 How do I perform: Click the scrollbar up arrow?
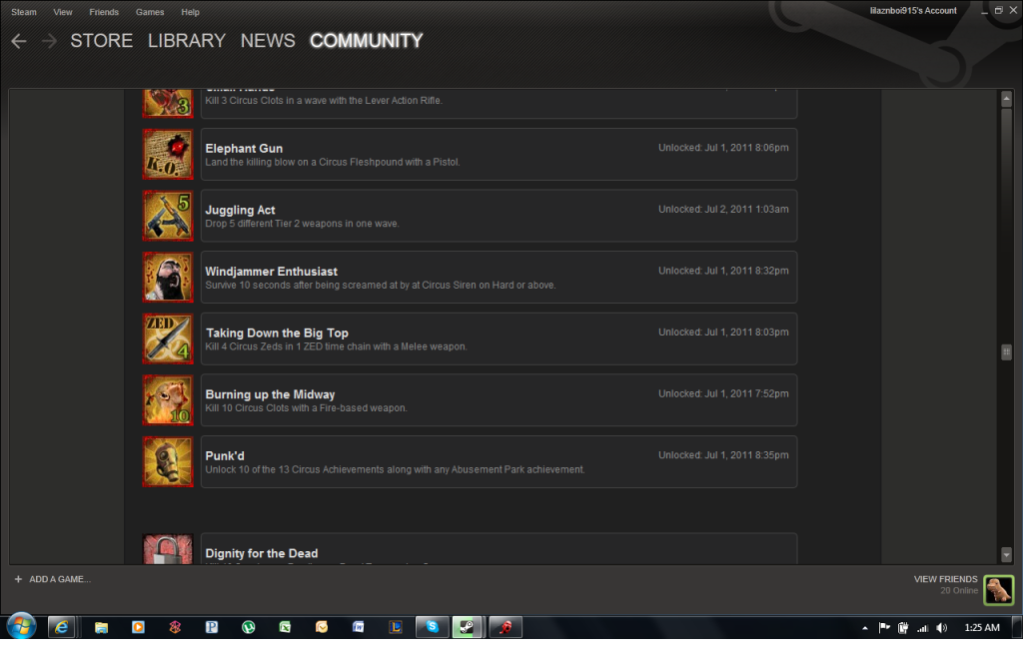click(1007, 99)
